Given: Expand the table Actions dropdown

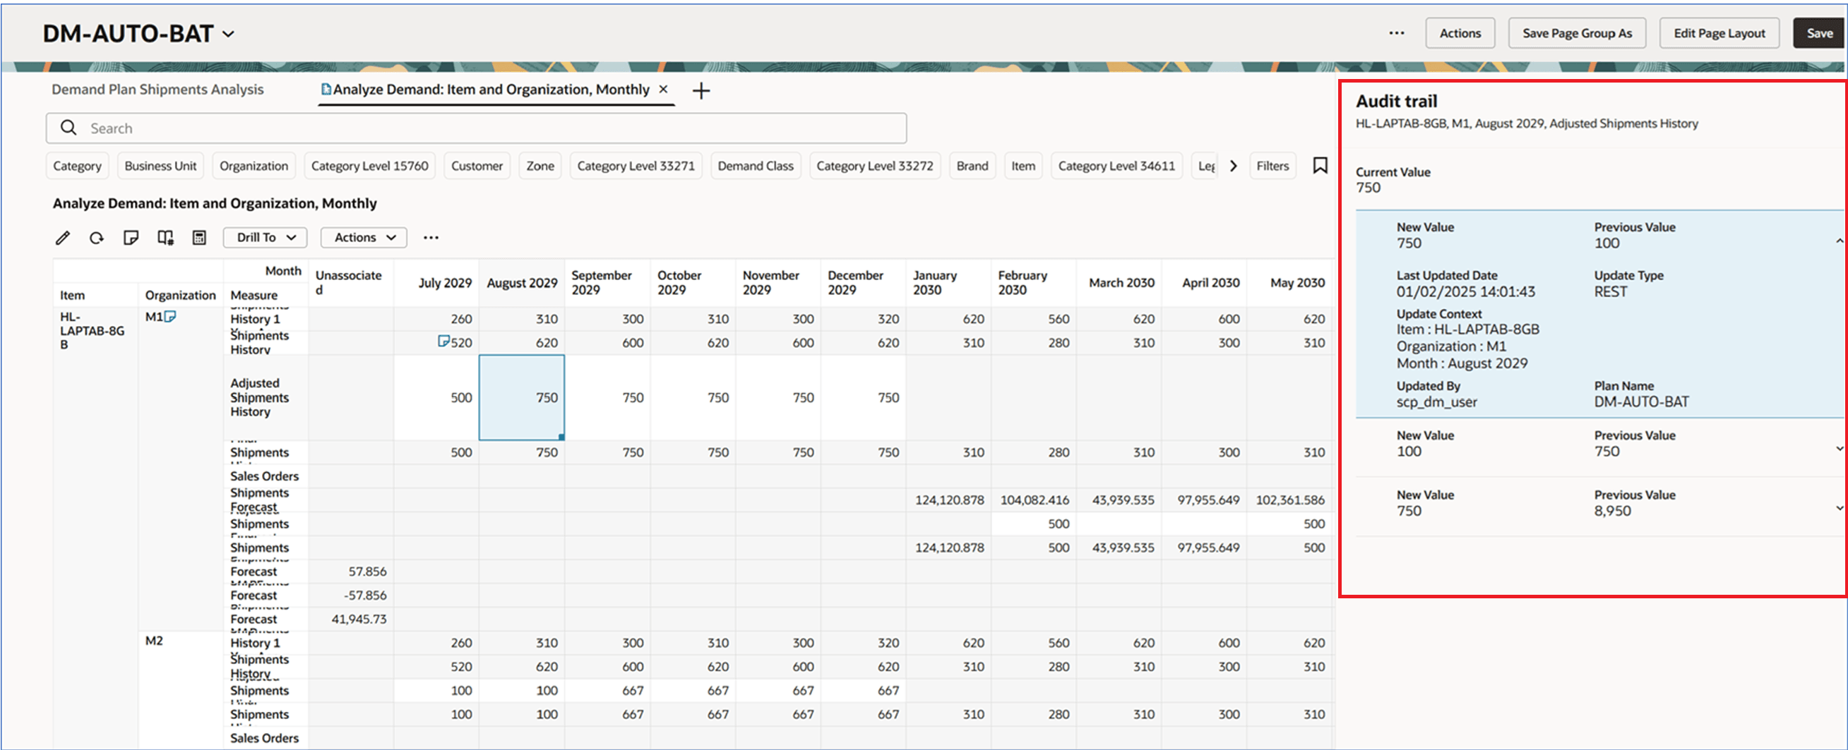Looking at the screenshot, I should (364, 237).
